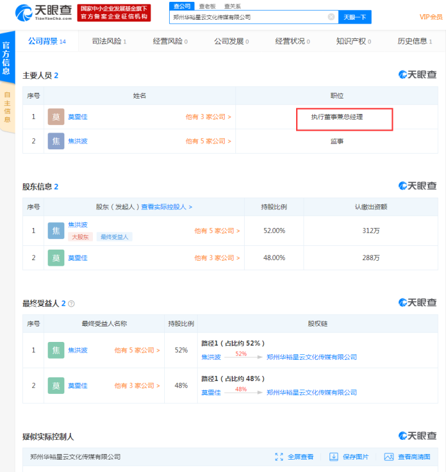This screenshot has width=446, height=472.
Task: Click the 全屏查看 text label
Action: (300, 457)
